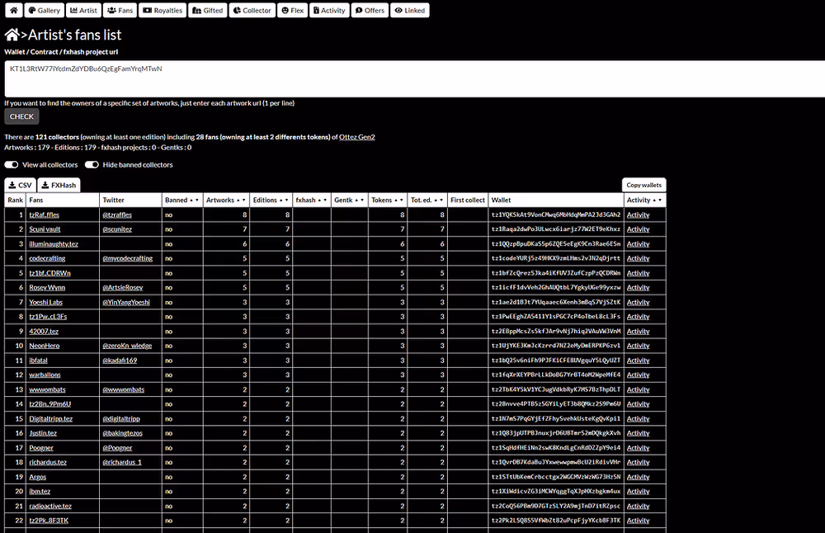
Task: Download the FXHash export file
Action: coord(59,185)
